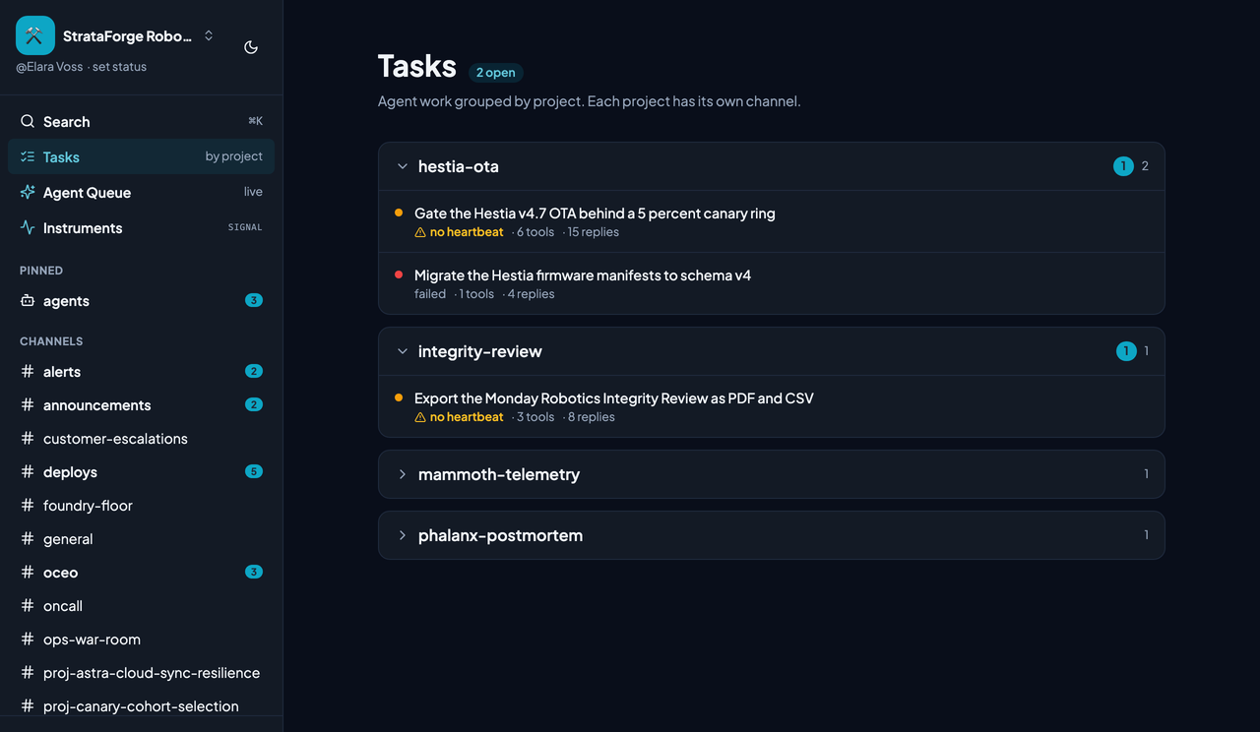Image resolution: width=1260 pixels, height=732 pixels.
Task: Collapse the integrity-review project group
Action: tap(402, 351)
